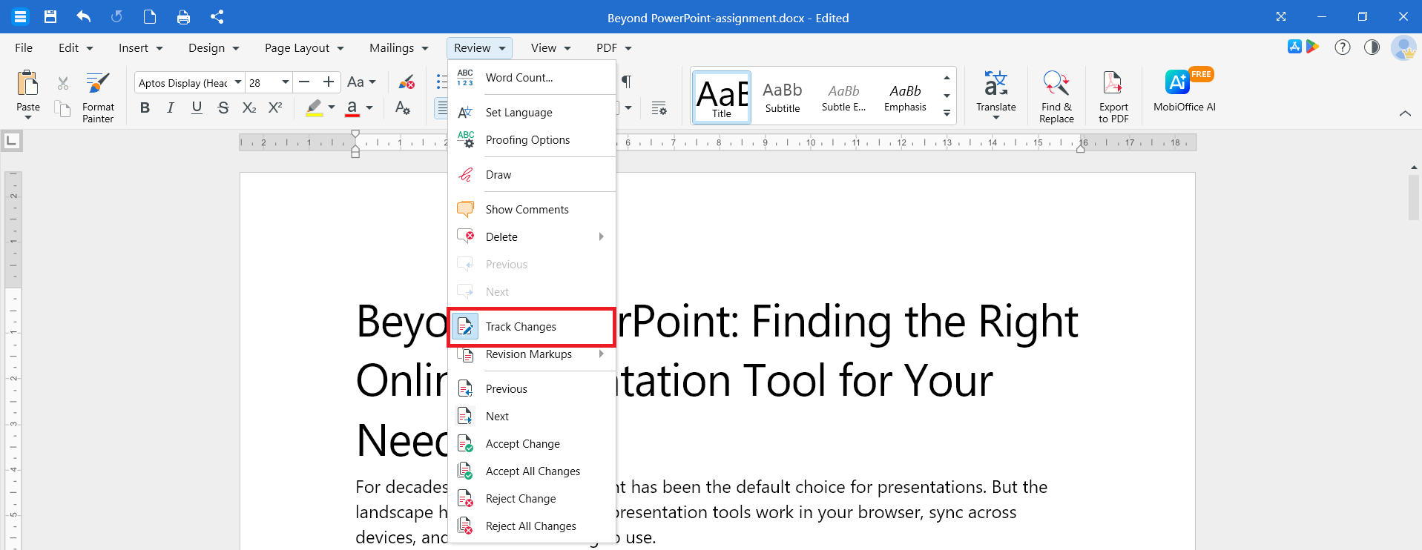
Task: Open the Share icon in the title bar
Action: pyautogui.click(x=217, y=17)
